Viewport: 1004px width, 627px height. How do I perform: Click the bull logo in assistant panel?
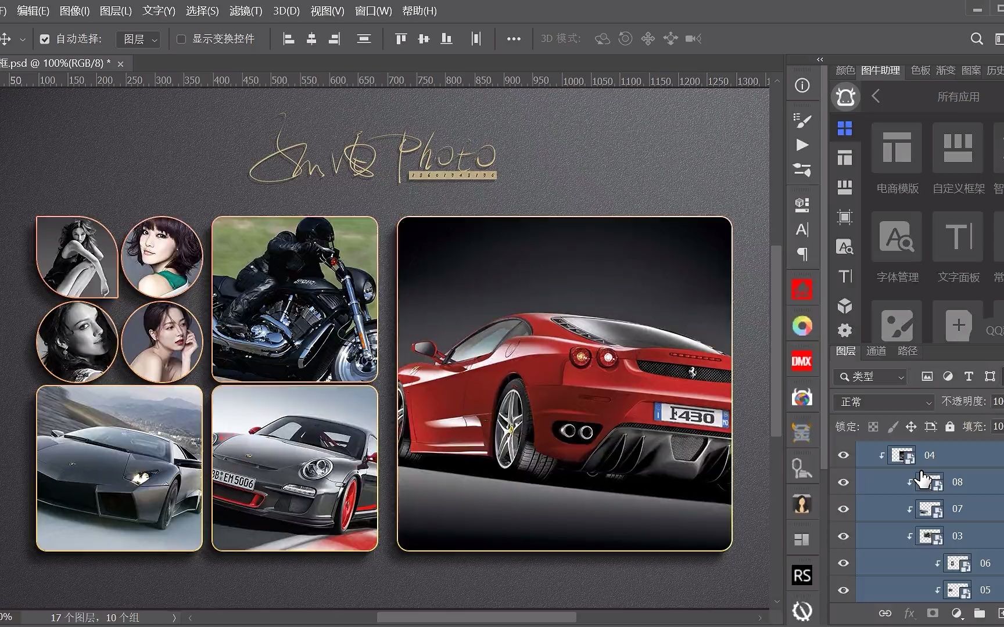point(845,96)
